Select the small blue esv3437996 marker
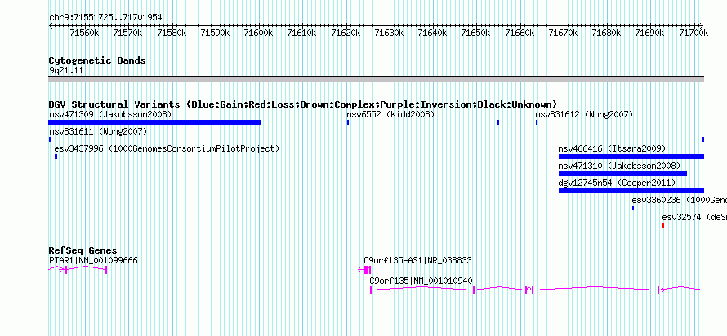Viewport: 727px width, 336px height. click(x=56, y=157)
